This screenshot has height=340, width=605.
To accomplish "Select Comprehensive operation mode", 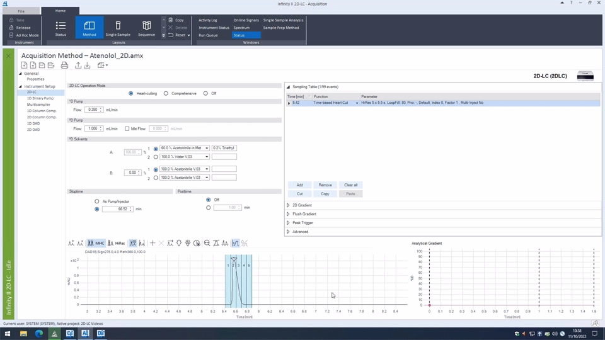I will [166, 93].
